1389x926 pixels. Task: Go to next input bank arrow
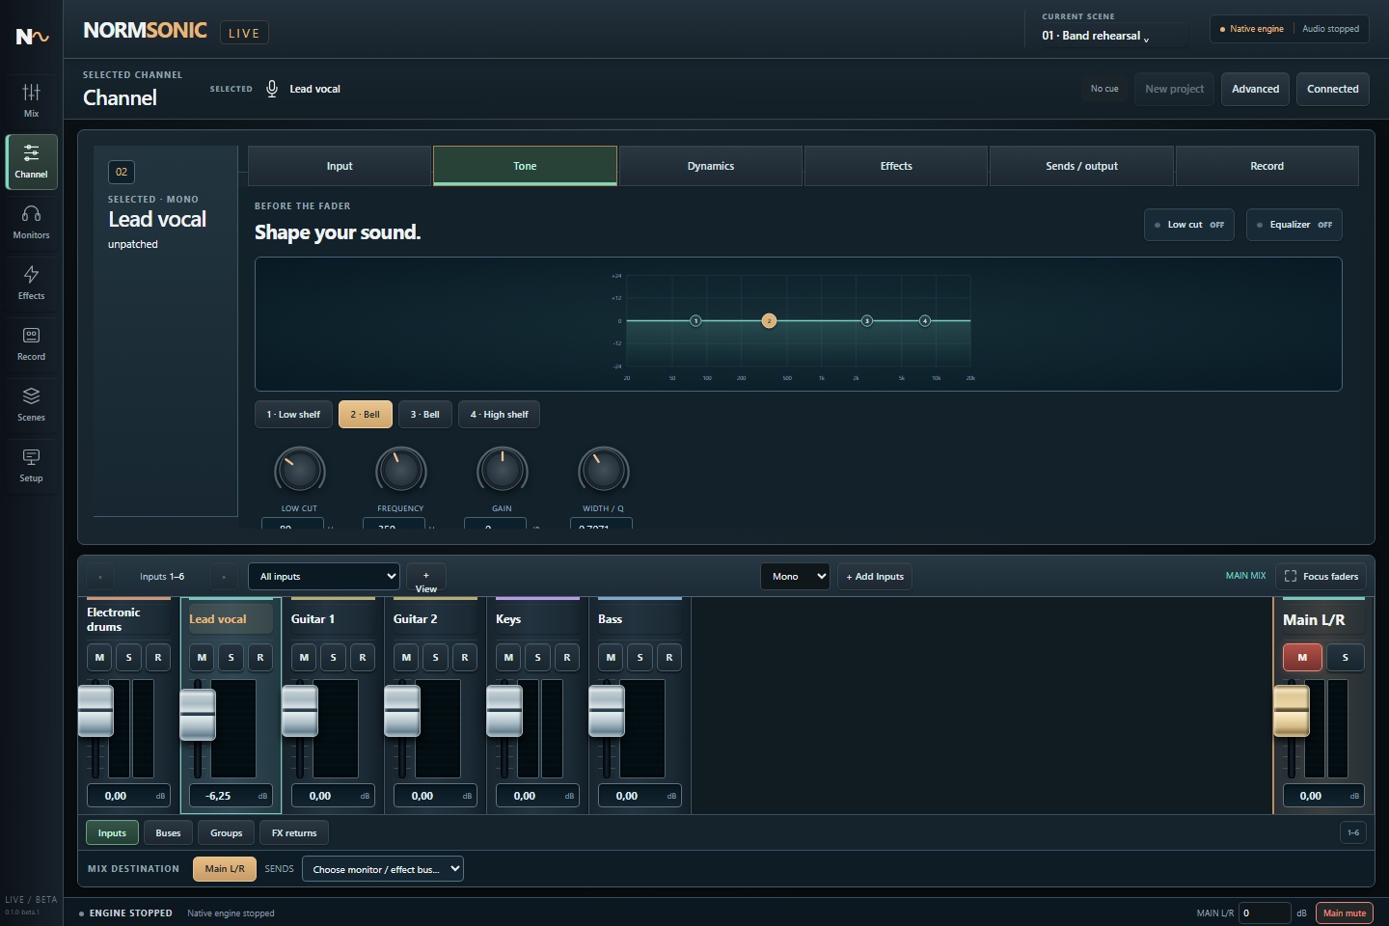[223, 577]
